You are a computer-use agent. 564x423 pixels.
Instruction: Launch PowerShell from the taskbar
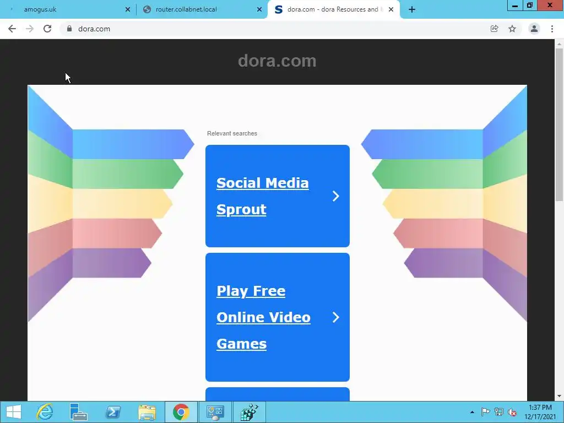click(x=112, y=412)
